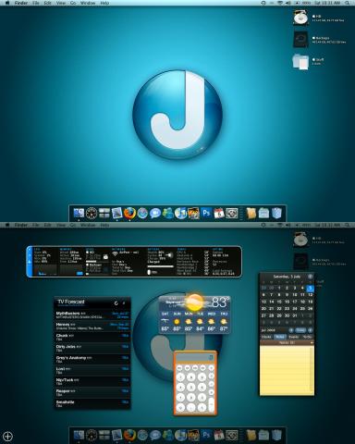355x444 pixels.
Task: Open Trash in the upper desktop's dock
Action: (x=276, y=213)
